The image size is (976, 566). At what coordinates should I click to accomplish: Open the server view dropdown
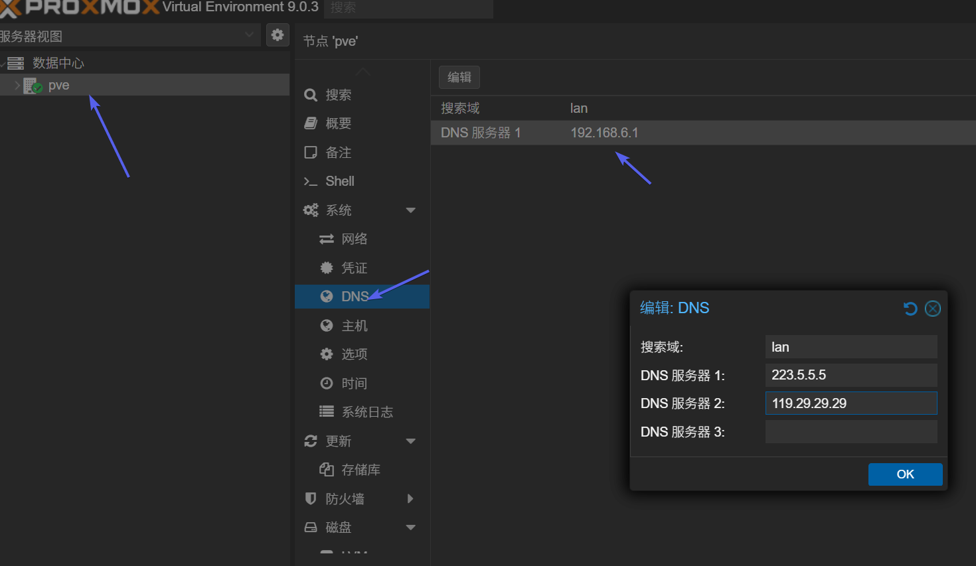pyautogui.click(x=249, y=35)
